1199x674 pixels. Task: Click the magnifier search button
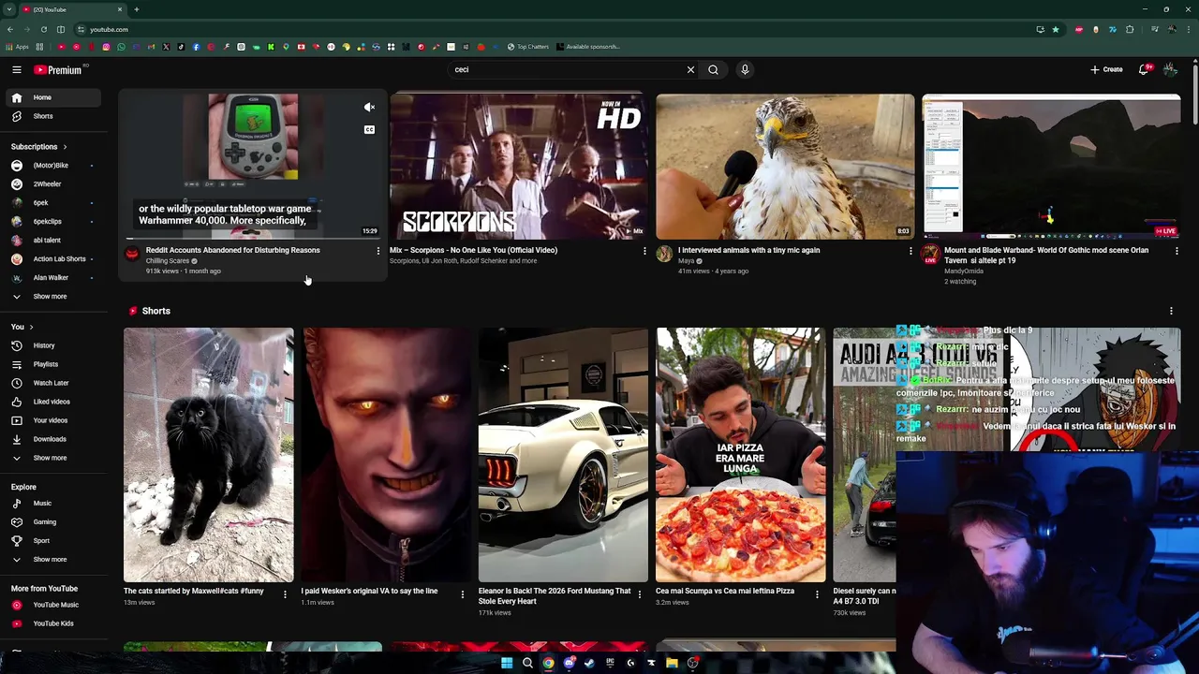(713, 69)
